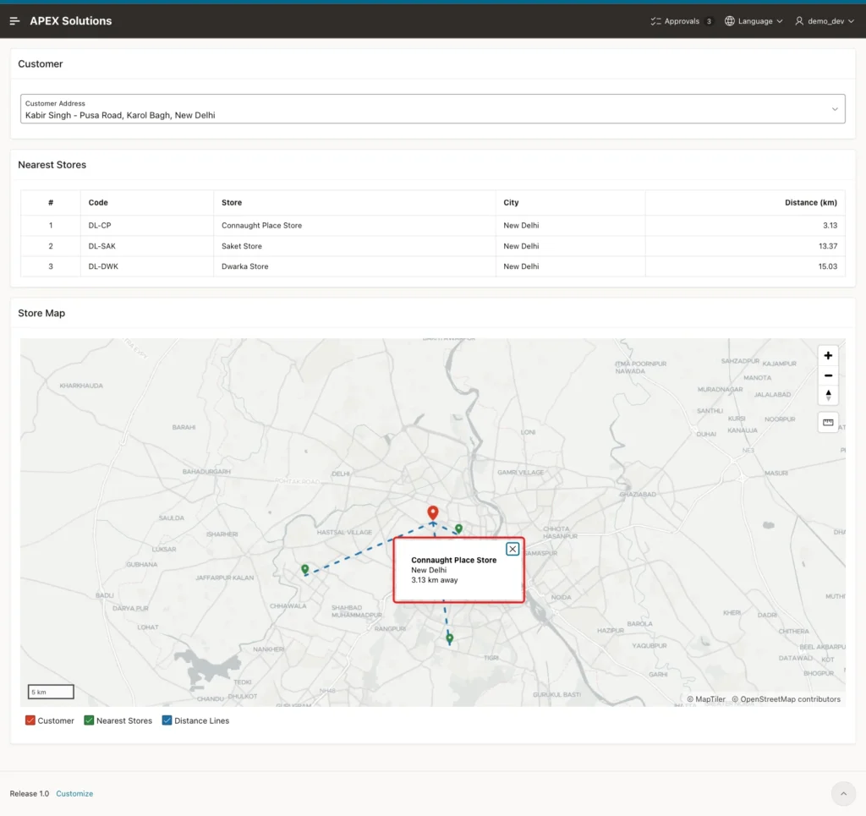
Task: Click the green Connaught Place store marker
Action: click(458, 528)
